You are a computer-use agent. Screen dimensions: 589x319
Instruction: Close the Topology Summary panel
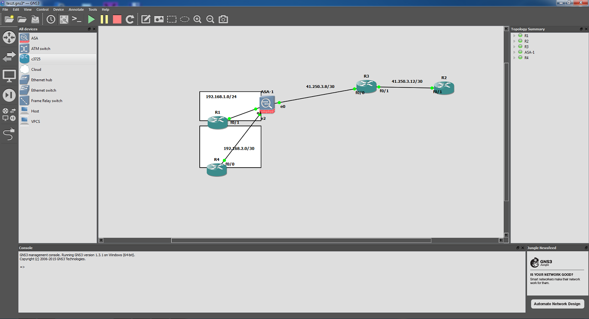click(586, 29)
